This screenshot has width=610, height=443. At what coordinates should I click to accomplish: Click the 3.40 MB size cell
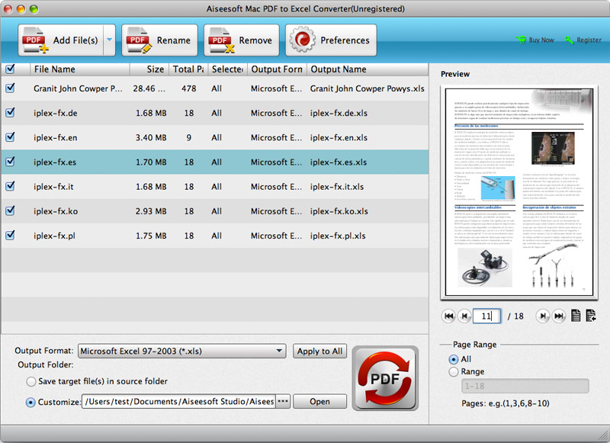[x=151, y=138]
